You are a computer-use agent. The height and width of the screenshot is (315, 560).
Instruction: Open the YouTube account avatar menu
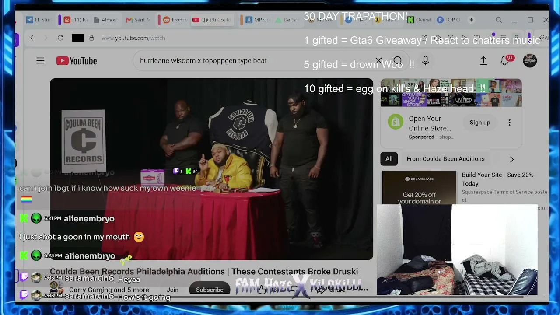click(x=530, y=61)
